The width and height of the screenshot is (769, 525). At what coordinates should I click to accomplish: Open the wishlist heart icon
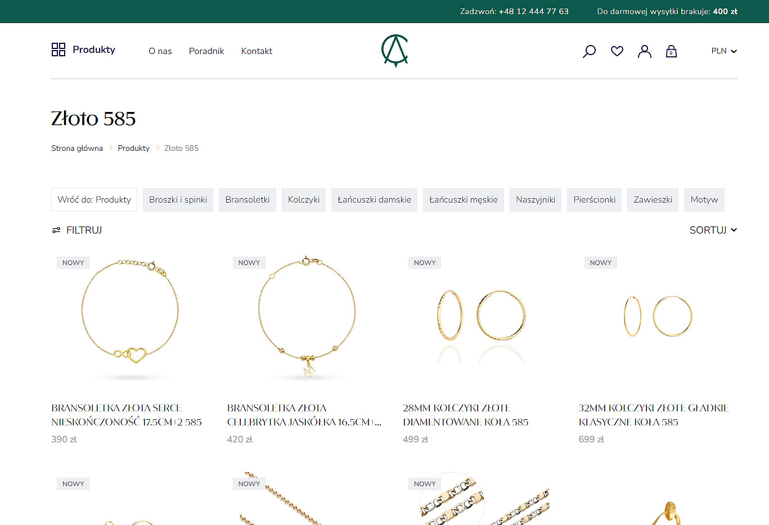coord(617,51)
